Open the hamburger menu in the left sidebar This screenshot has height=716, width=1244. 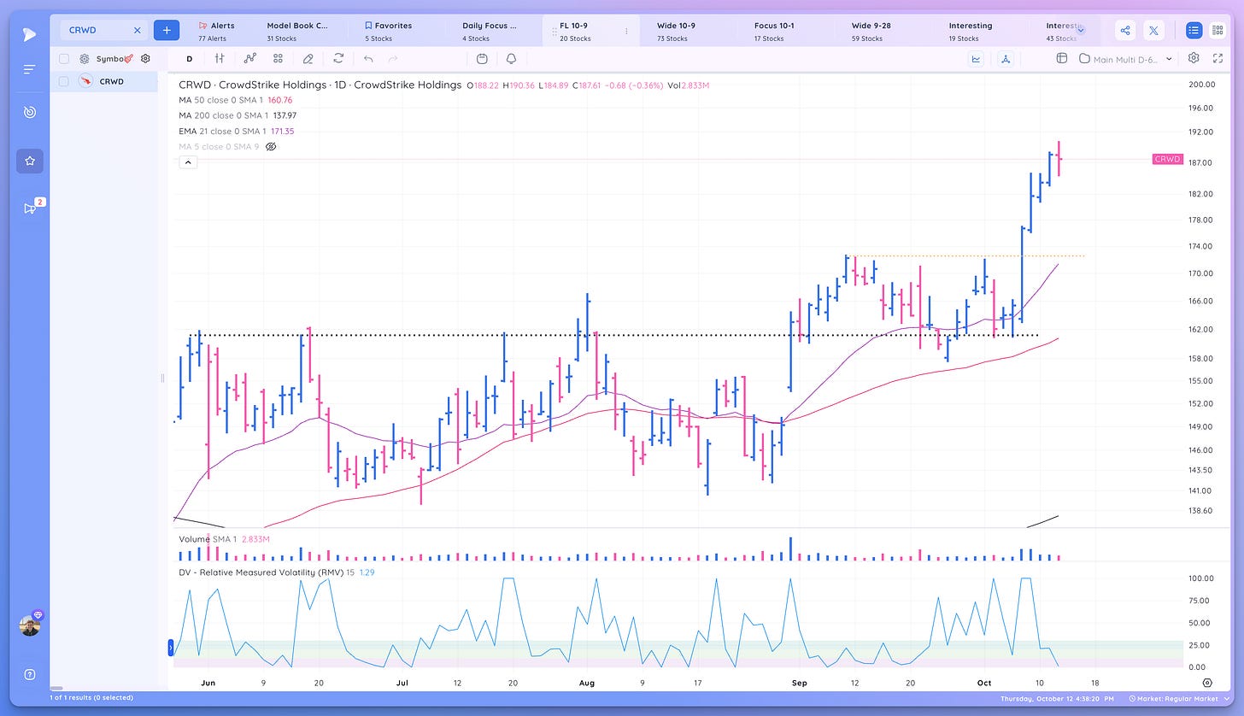pyautogui.click(x=30, y=69)
